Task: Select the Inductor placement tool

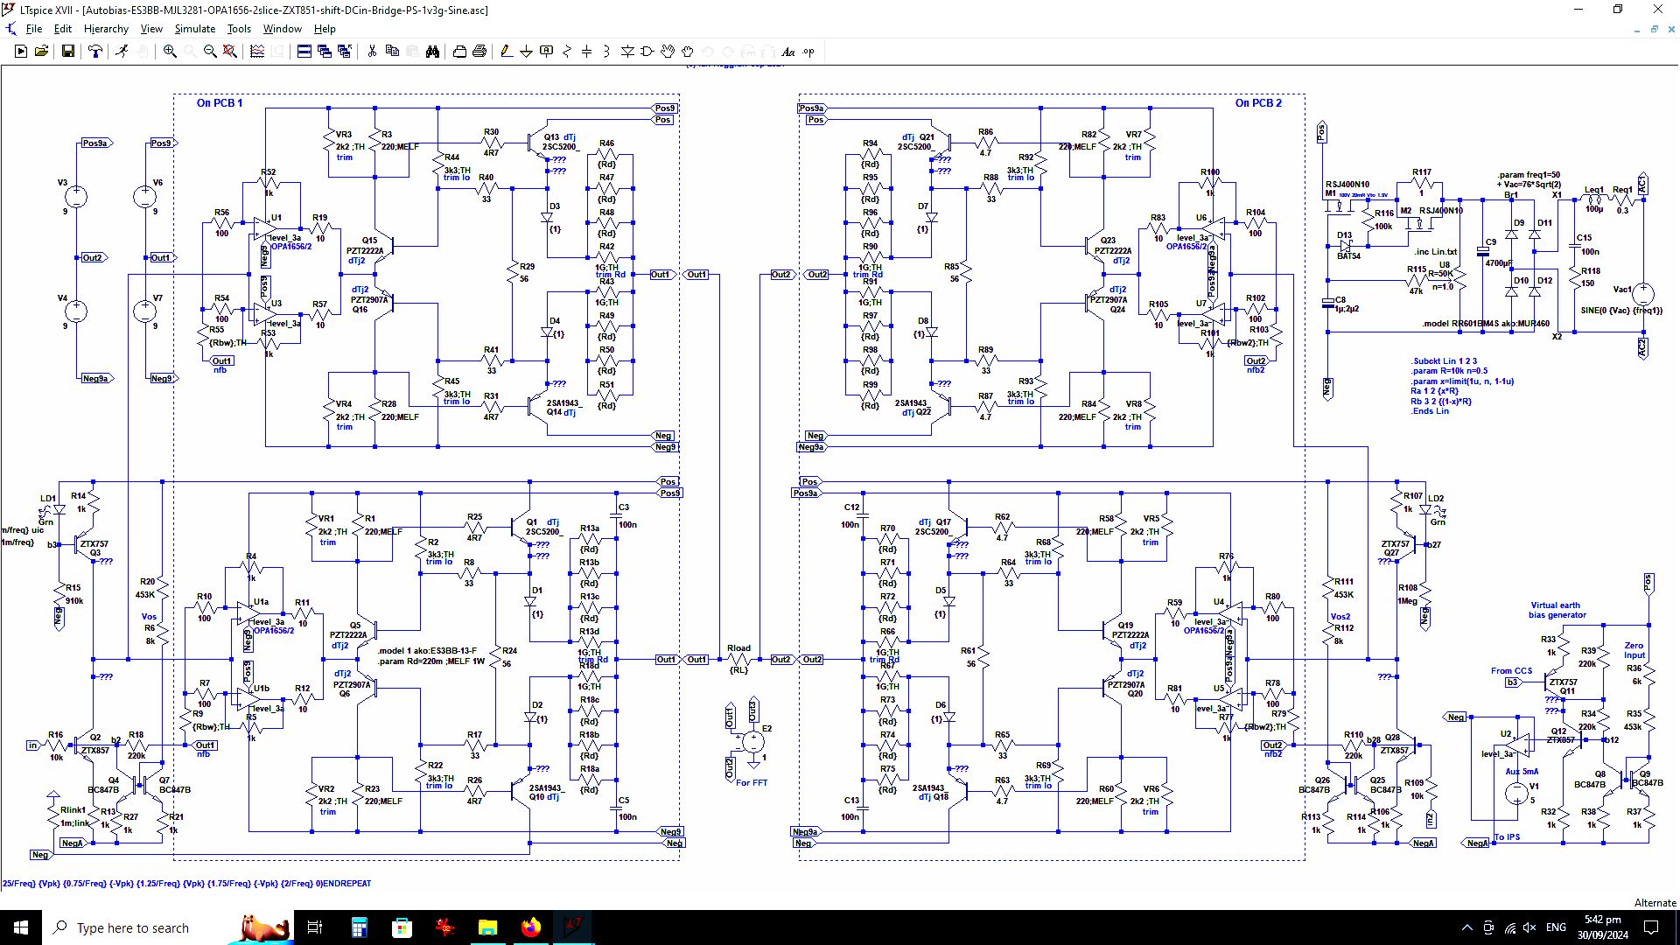Action: [607, 52]
